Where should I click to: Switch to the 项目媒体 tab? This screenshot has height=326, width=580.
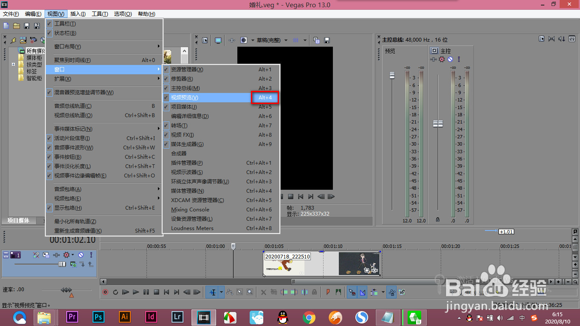tap(19, 221)
